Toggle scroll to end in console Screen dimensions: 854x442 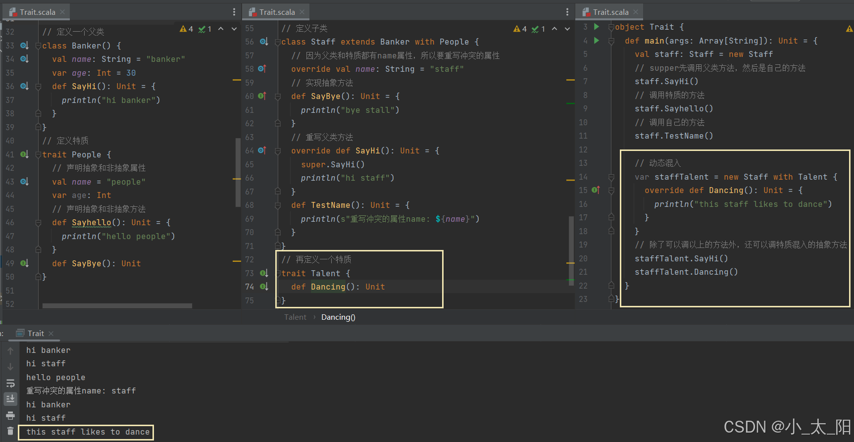[10, 398]
